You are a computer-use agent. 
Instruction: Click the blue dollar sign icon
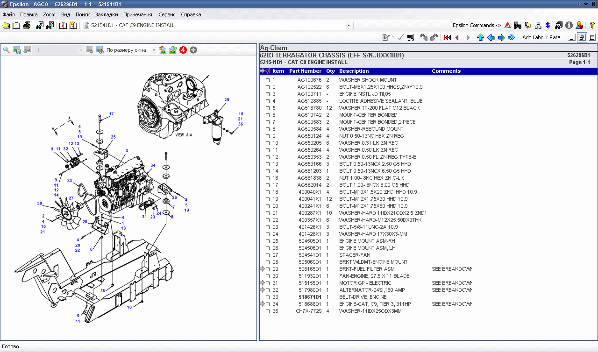pos(548,25)
